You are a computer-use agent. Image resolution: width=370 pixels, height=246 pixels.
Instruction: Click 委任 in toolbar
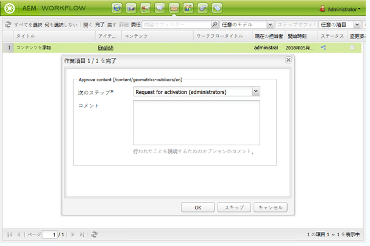(x=136, y=24)
